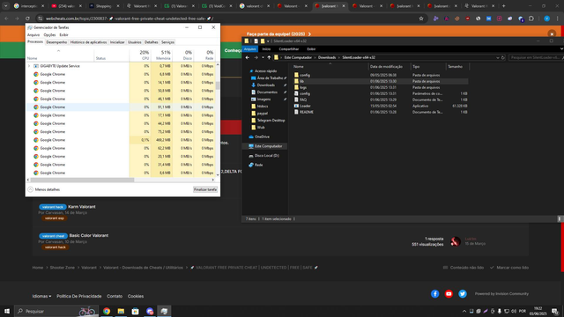Click the Facebook icon in page footer
Image resolution: width=564 pixels, height=317 pixels.
click(x=434, y=294)
